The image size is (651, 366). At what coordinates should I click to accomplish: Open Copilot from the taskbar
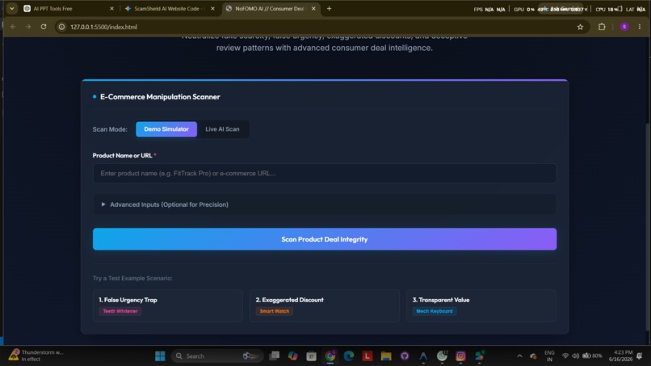coord(292,356)
